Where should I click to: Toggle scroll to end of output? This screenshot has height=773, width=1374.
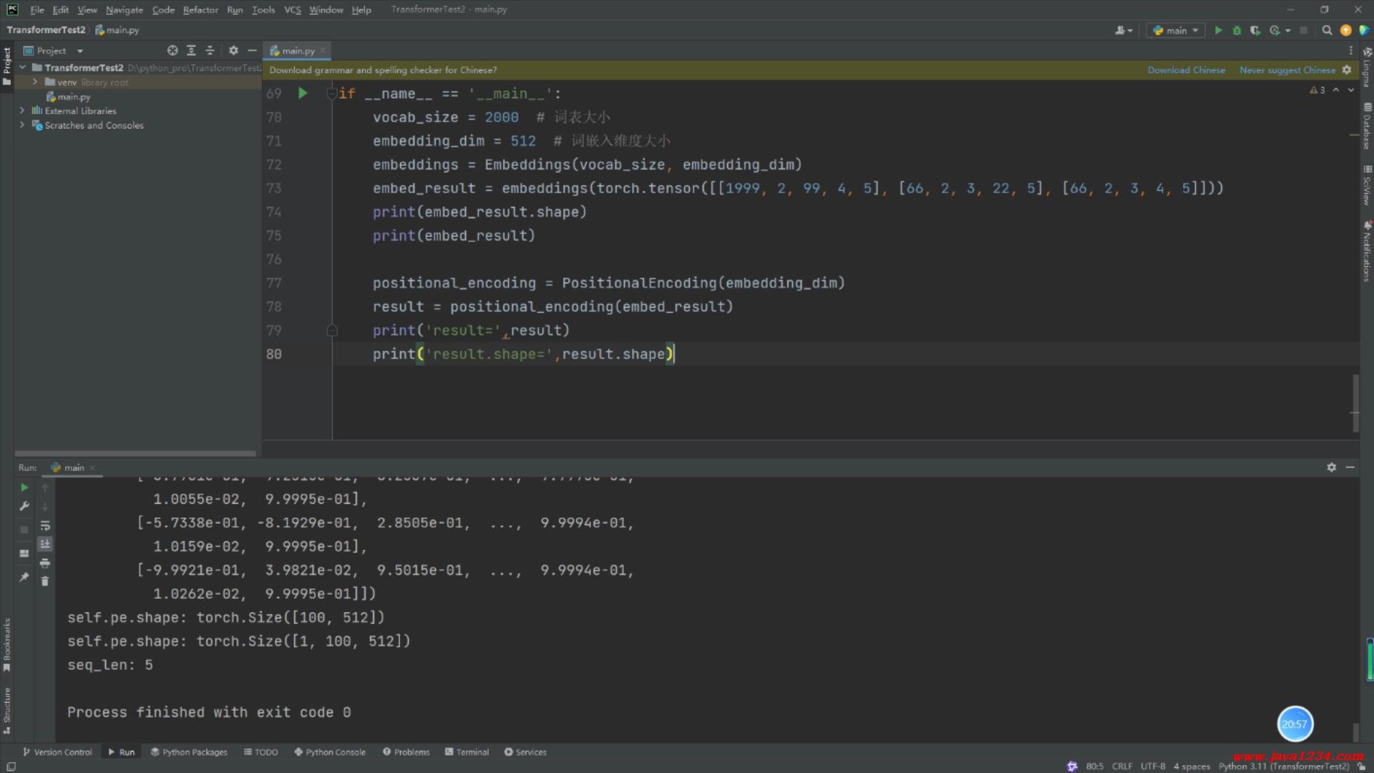pos(45,544)
